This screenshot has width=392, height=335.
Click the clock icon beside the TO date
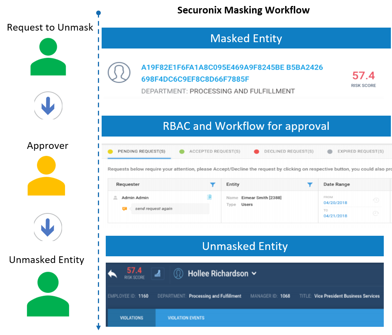point(376,213)
